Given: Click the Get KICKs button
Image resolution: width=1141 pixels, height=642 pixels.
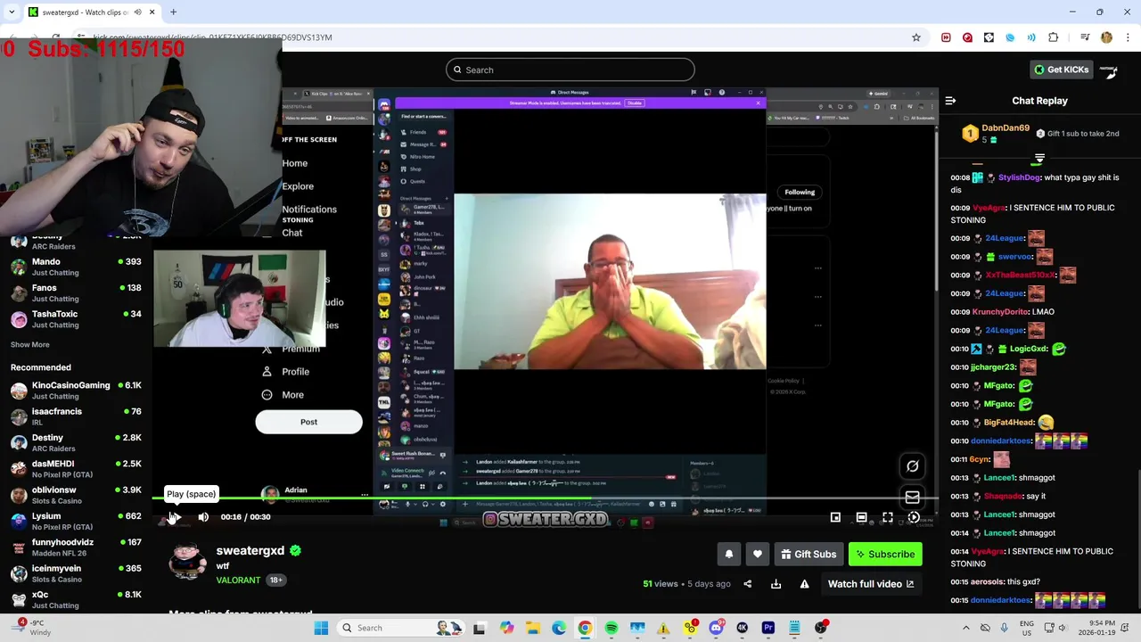Looking at the screenshot, I should coord(1061,70).
